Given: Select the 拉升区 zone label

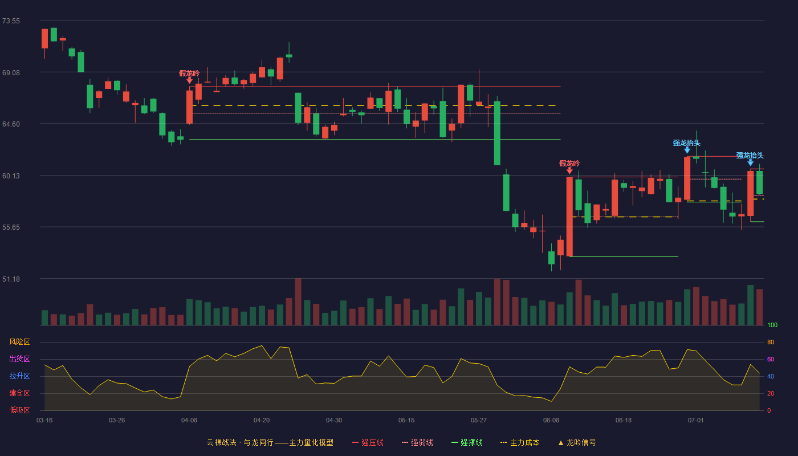Looking at the screenshot, I should pos(19,376).
